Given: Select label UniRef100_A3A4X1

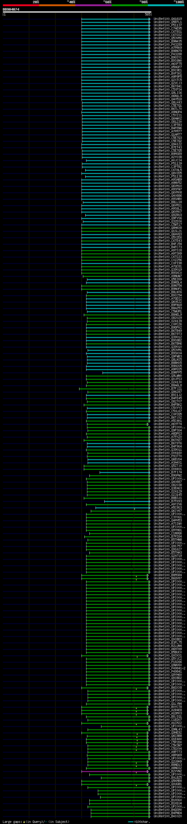Looking at the screenshot, I should point(167,462).
